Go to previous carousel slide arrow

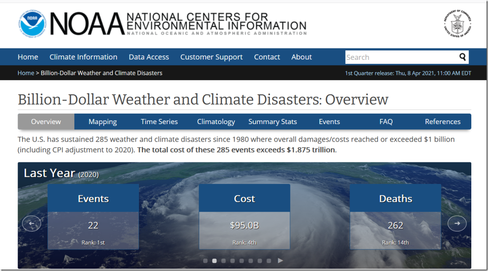click(x=32, y=223)
